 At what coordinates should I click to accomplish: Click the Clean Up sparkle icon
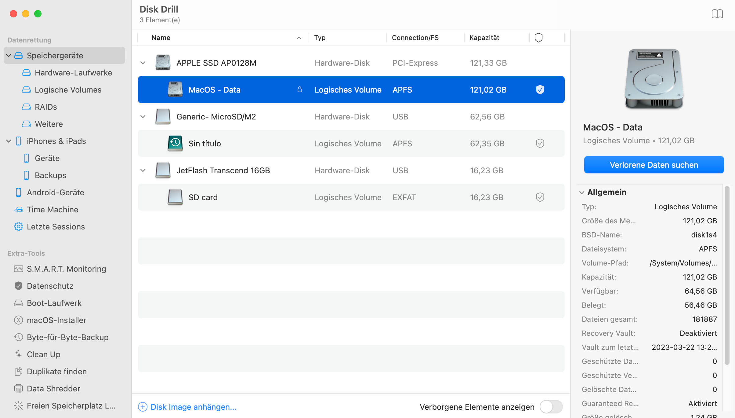coord(19,354)
